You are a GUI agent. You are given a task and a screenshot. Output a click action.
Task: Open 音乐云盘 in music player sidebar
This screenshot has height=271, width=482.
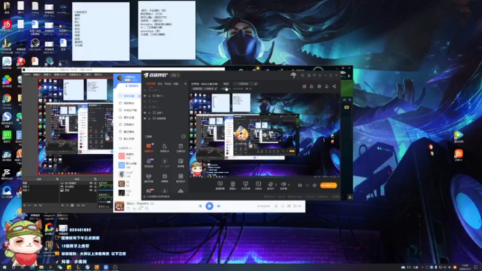coord(127,117)
